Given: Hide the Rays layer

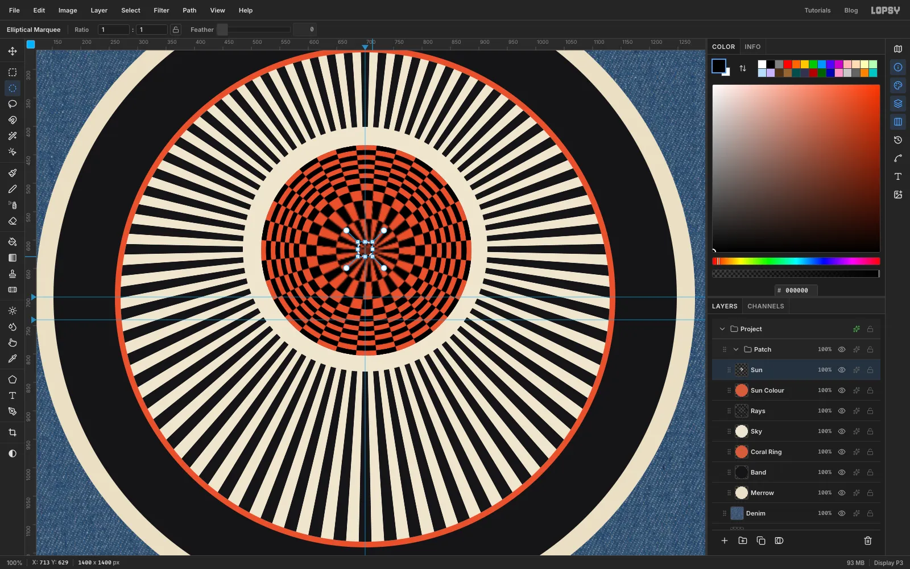Looking at the screenshot, I should (x=842, y=411).
